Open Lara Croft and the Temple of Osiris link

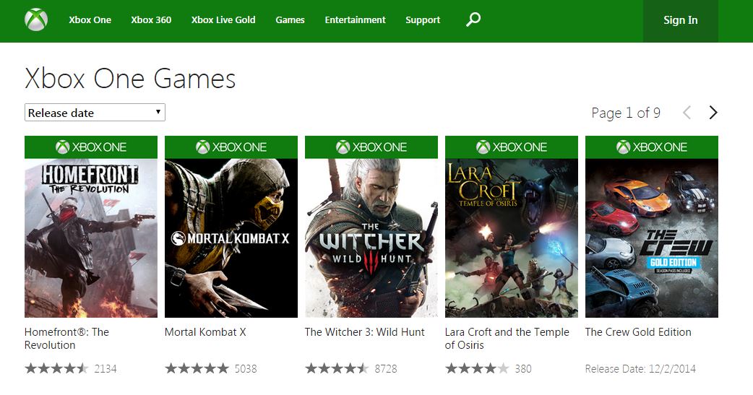[507, 338]
